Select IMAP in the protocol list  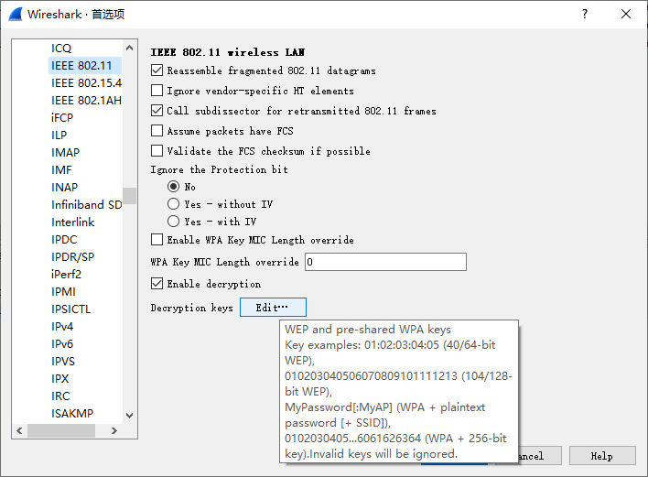(x=65, y=153)
